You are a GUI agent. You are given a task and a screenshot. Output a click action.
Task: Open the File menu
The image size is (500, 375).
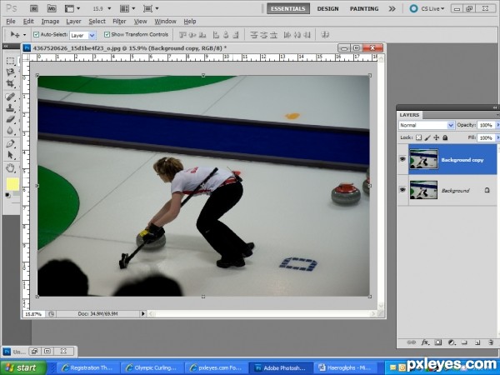coord(11,22)
